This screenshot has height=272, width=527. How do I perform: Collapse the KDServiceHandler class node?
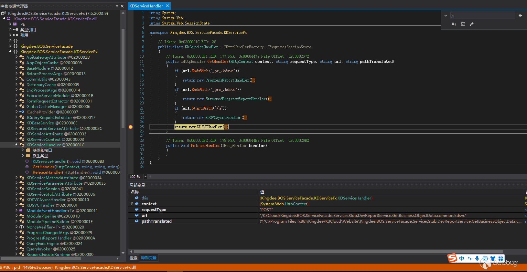(x=16, y=145)
